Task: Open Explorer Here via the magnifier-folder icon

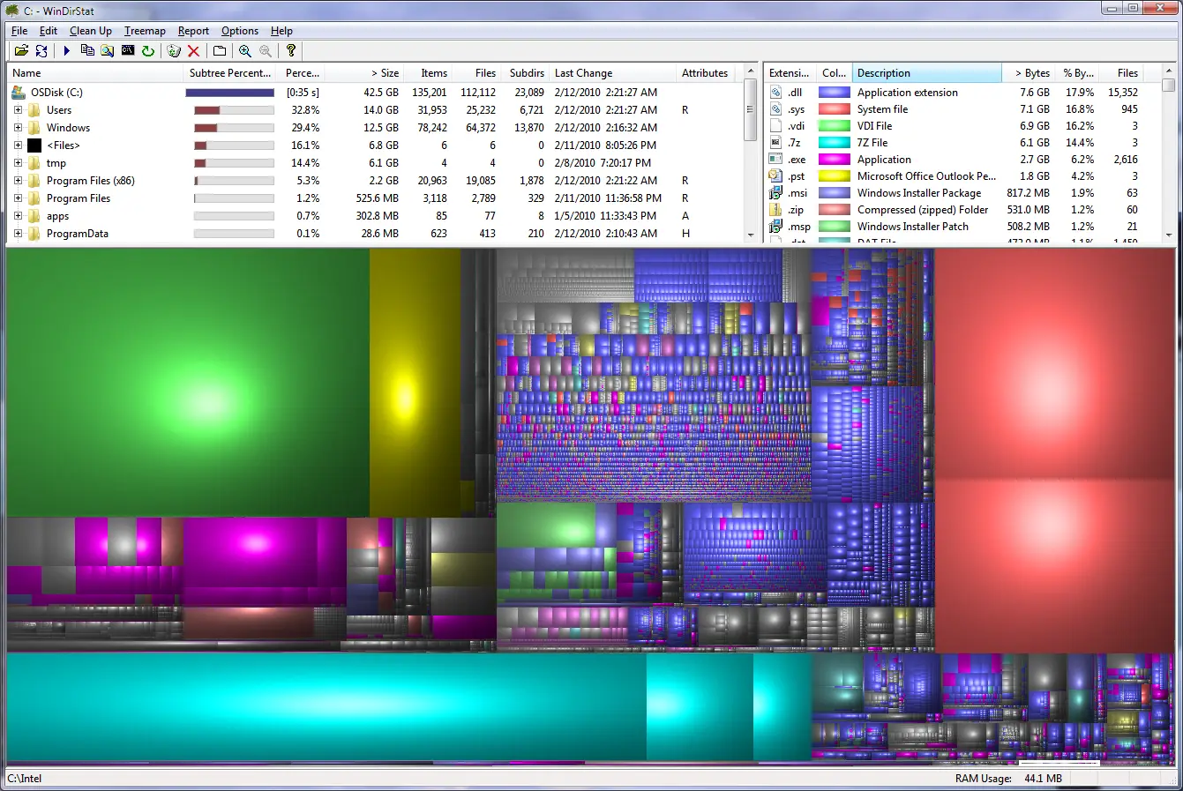Action: click(x=107, y=51)
